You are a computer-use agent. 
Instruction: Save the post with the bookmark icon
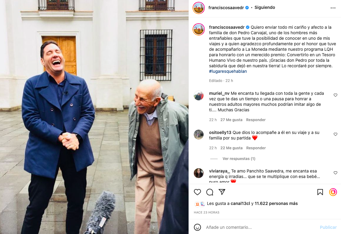click(x=320, y=192)
